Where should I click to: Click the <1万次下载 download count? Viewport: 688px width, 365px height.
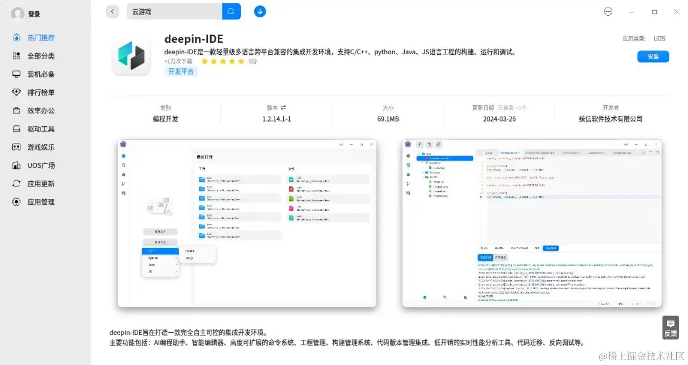coord(178,61)
